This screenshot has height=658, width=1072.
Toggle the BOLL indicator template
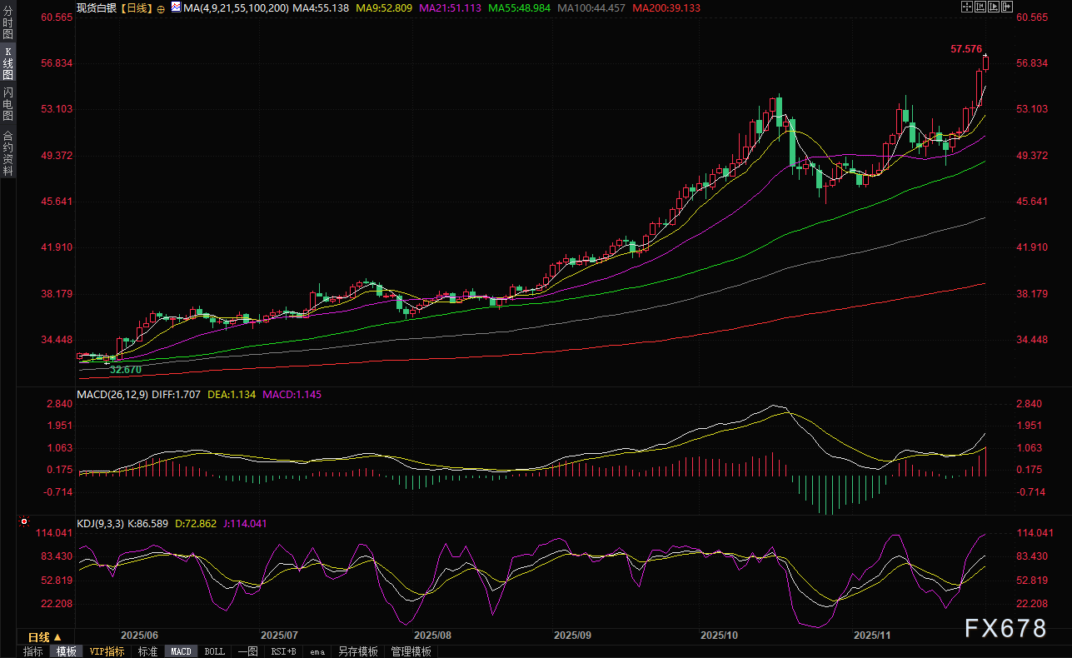click(x=214, y=651)
